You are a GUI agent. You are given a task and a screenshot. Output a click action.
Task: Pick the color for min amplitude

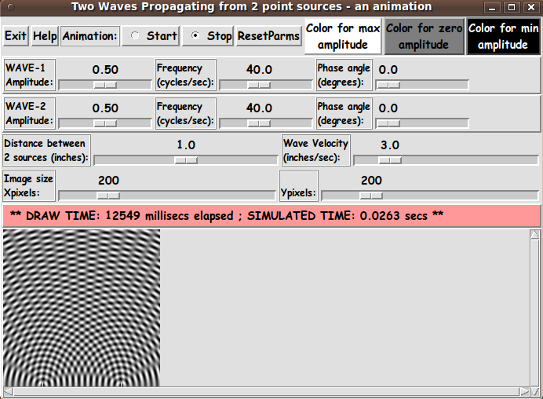point(503,36)
